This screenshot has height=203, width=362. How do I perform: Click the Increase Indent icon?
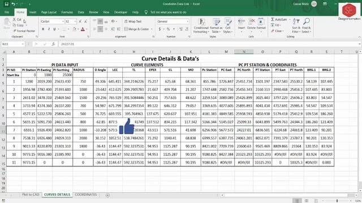coord(118,29)
